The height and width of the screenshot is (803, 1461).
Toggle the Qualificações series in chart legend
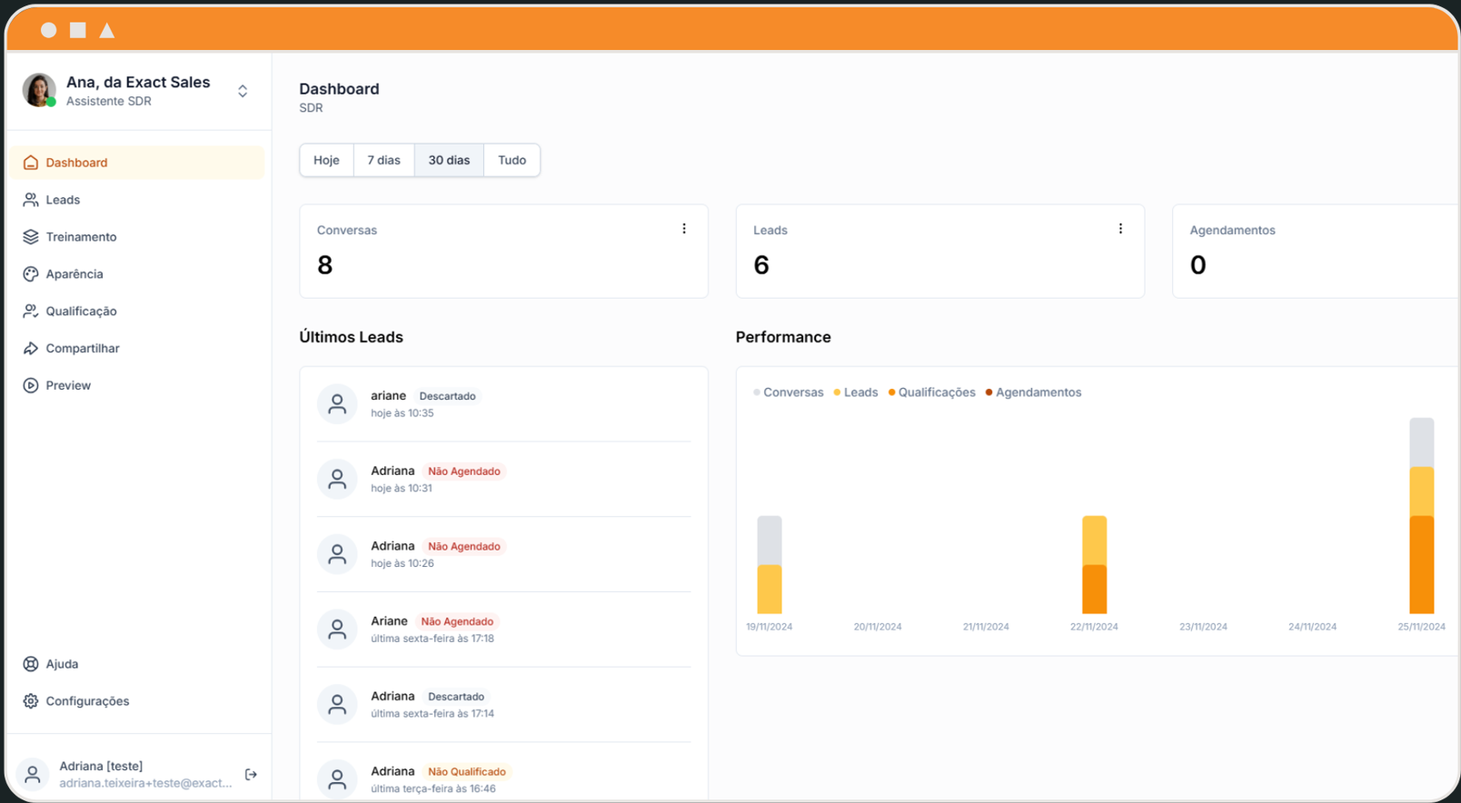pyautogui.click(x=931, y=392)
